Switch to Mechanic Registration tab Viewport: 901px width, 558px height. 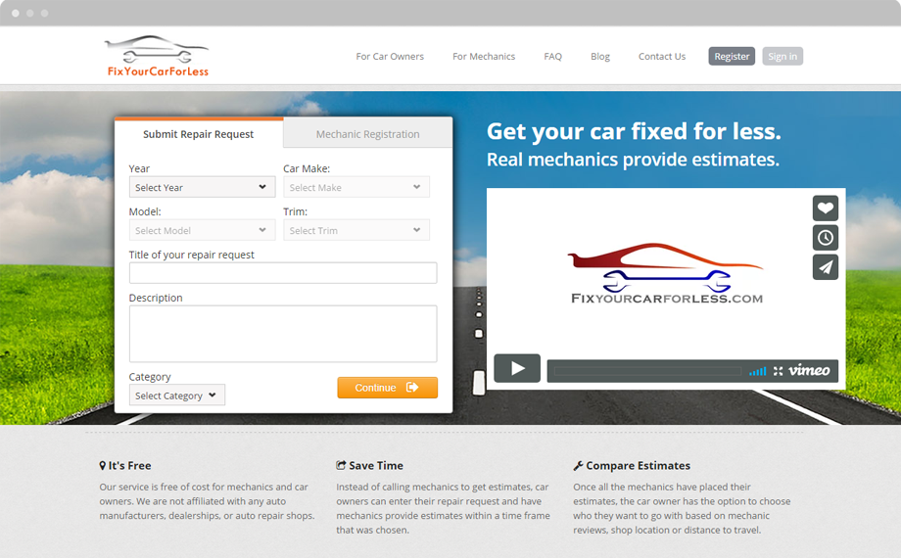tap(368, 134)
